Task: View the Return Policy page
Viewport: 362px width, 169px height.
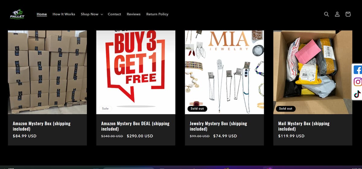Action: tap(157, 14)
